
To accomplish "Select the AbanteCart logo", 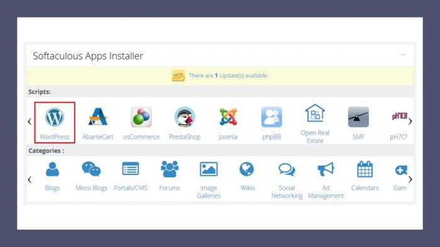I will pyautogui.click(x=97, y=117).
